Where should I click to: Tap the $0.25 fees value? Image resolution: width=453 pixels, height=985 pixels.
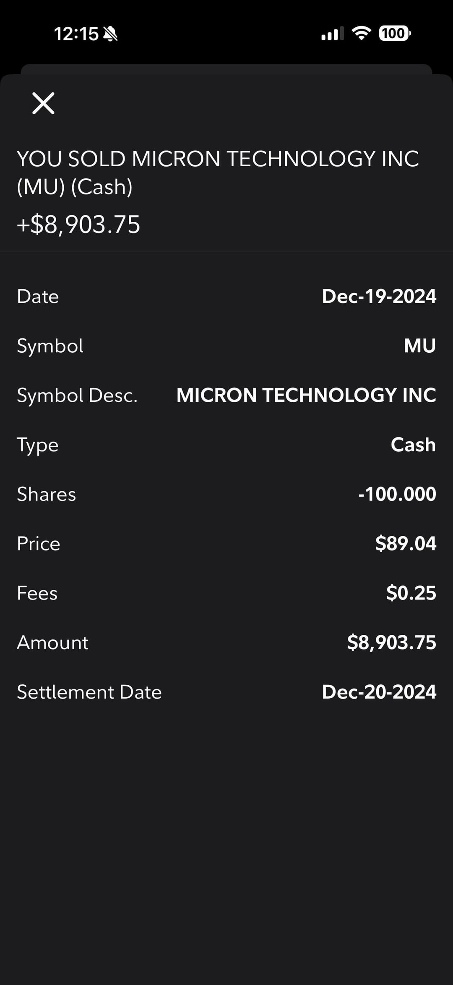point(411,593)
